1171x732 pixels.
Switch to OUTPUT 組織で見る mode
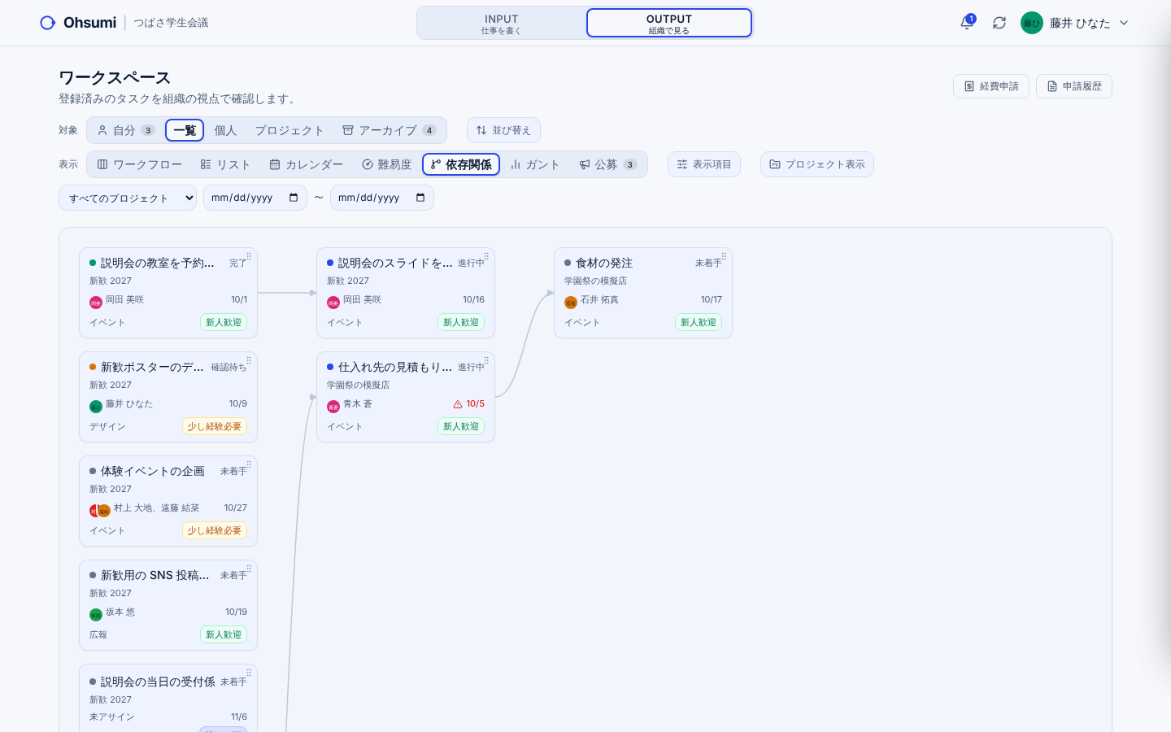(669, 24)
